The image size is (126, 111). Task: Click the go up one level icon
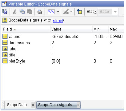[x=80, y=12]
